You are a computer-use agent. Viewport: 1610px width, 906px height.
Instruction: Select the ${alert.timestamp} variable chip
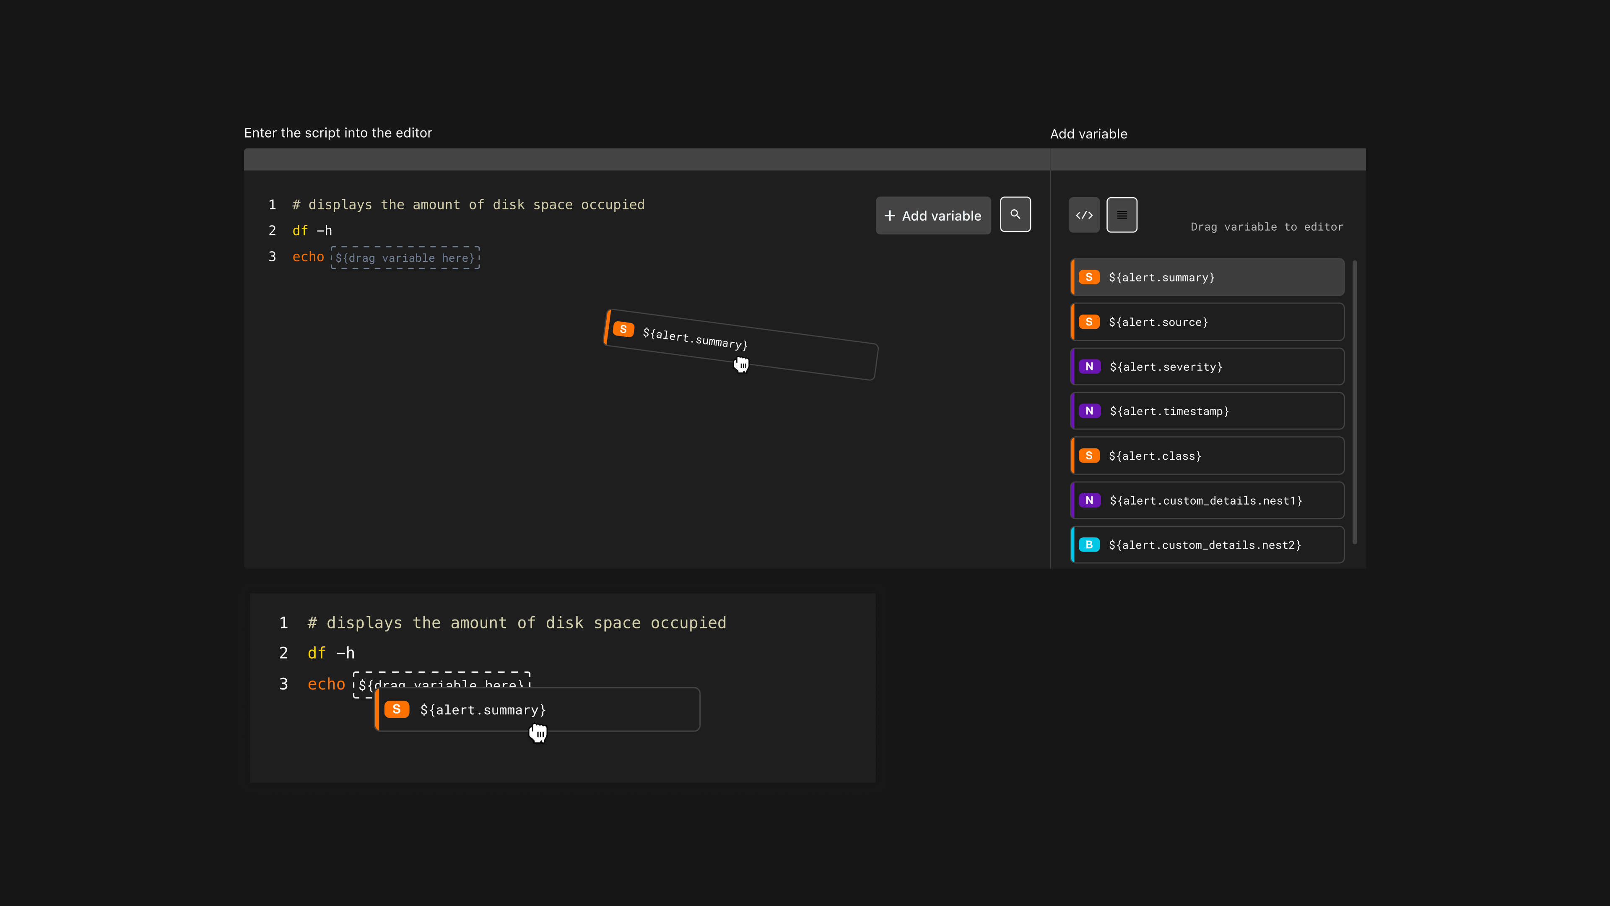[1206, 411]
